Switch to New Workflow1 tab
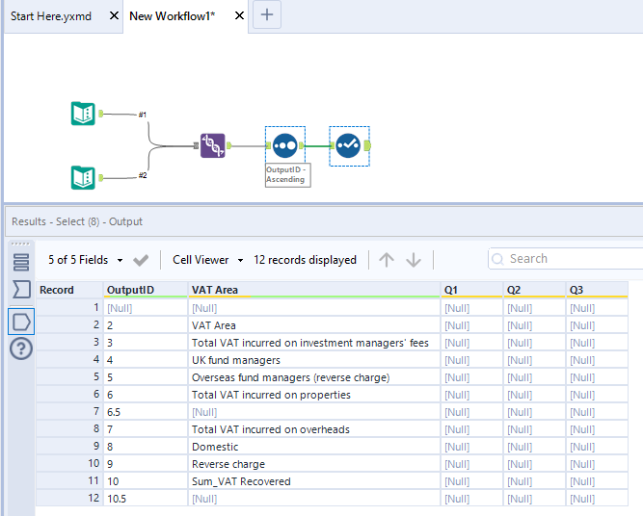This screenshot has height=516, width=643. 173,16
